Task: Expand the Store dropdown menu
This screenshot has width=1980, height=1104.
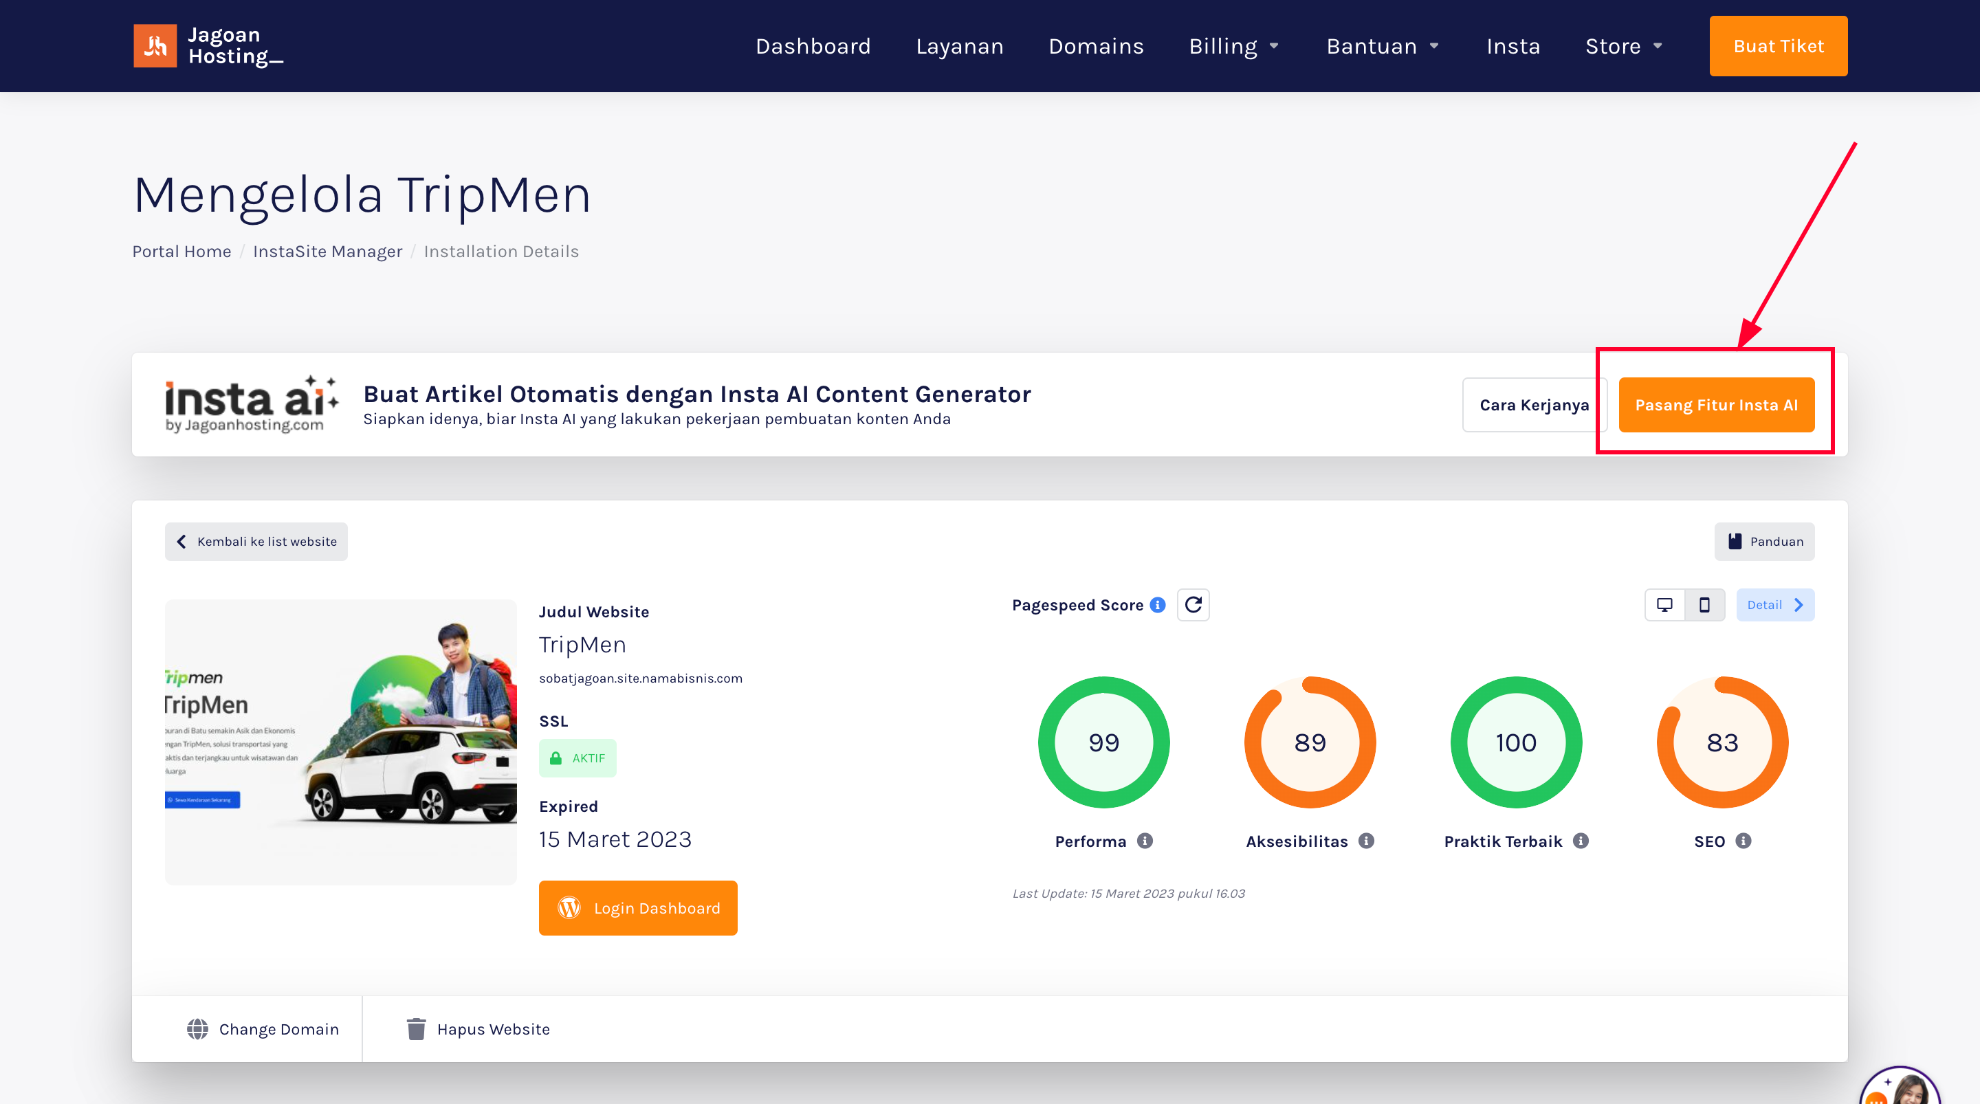Action: pos(1624,46)
